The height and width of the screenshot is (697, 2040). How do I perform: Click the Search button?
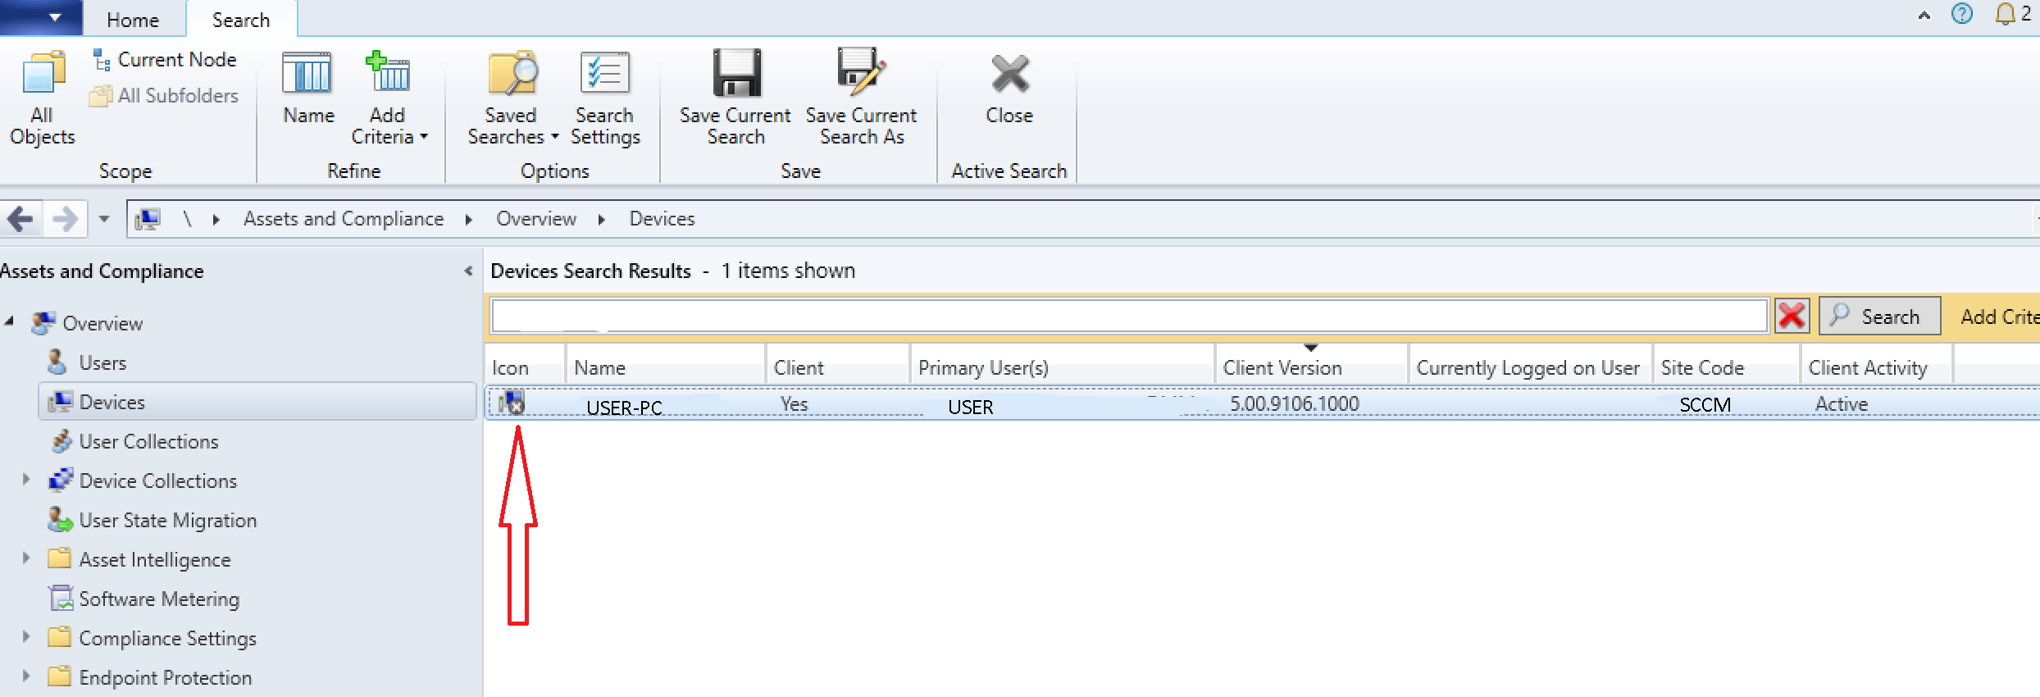(x=1879, y=316)
